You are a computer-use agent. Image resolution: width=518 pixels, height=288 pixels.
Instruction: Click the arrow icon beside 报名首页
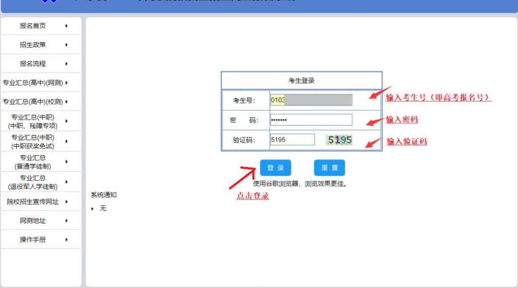pos(66,26)
